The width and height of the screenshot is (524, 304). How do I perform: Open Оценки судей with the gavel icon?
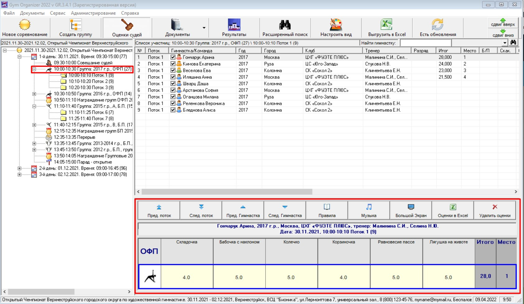pyautogui.click(x=127, y=25)
